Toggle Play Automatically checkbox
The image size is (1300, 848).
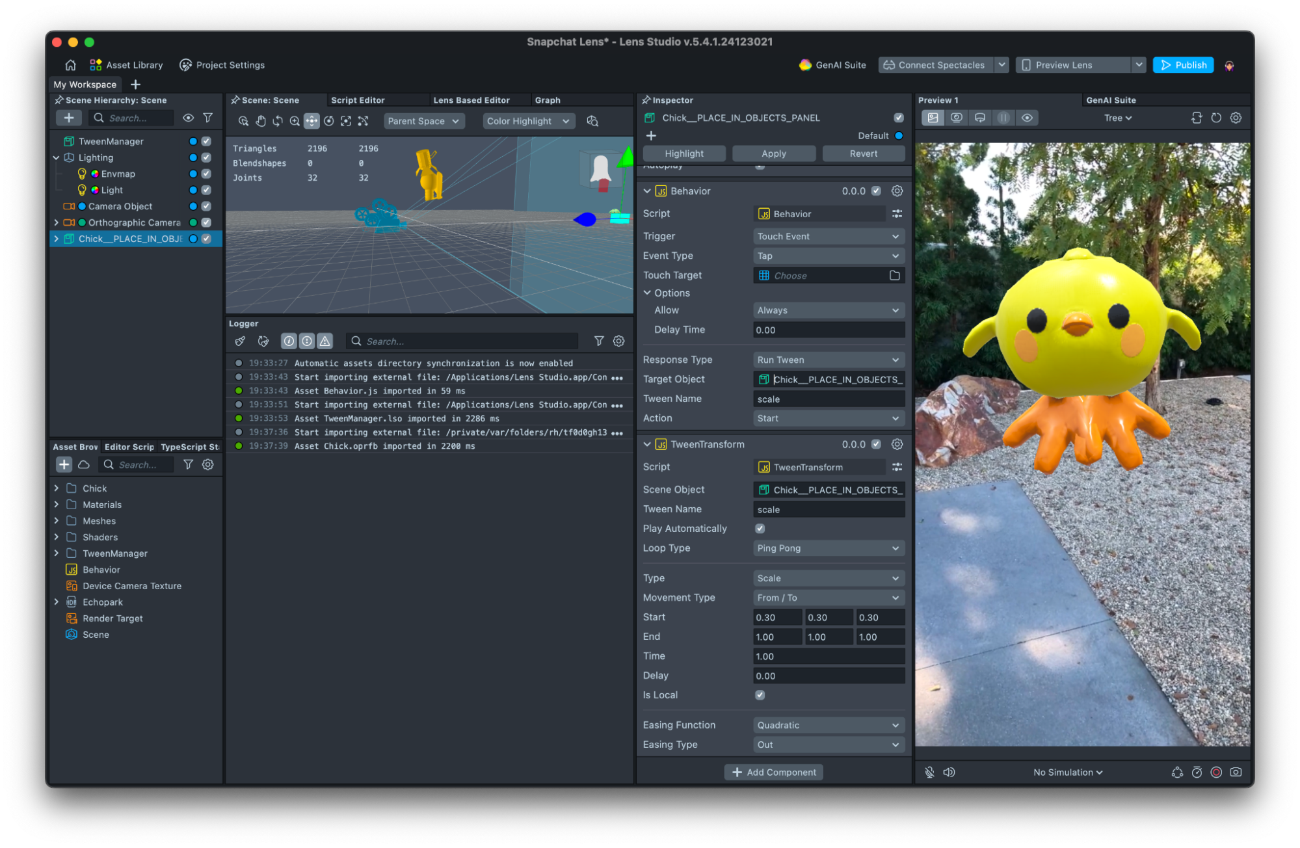pos(760,529)
